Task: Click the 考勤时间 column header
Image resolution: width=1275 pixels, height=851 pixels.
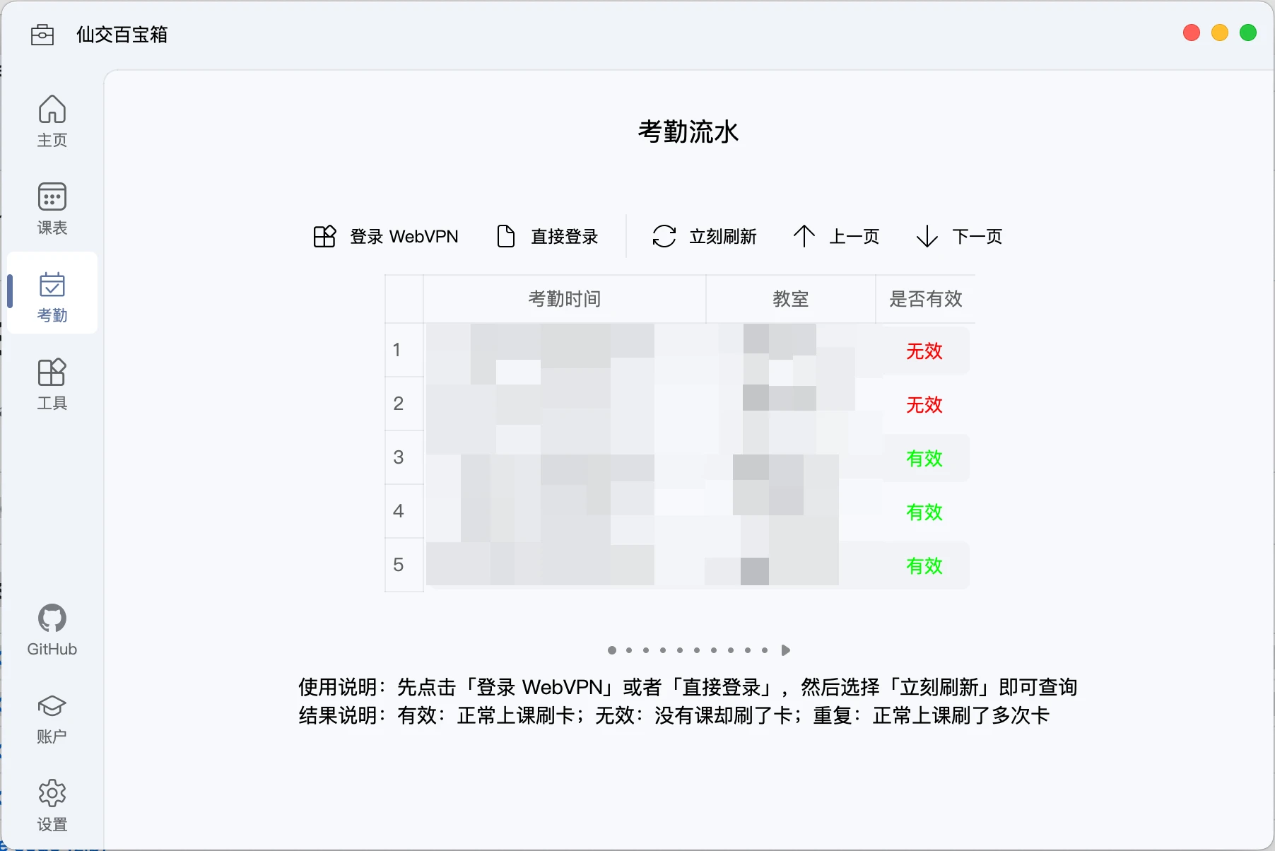Action: [565, 299]
